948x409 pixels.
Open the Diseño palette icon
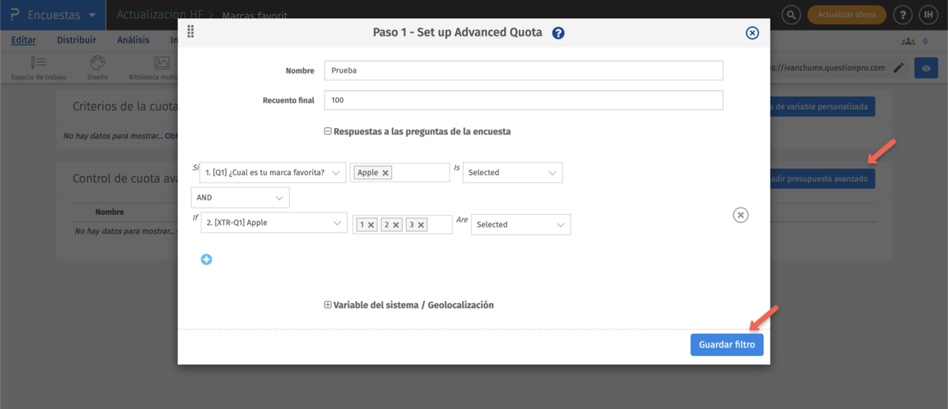click(x=97, y=68)
